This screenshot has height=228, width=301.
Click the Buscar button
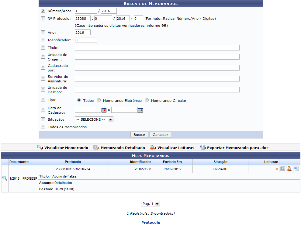139,135
